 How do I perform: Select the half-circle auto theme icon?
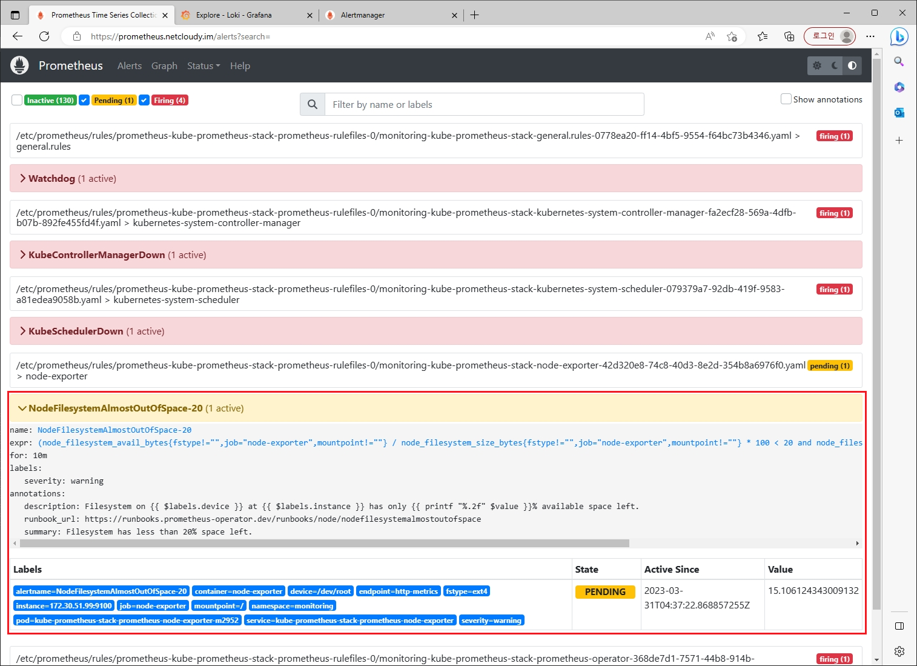click(852, 65)
